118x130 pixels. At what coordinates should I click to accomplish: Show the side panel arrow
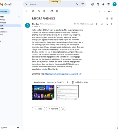pyautogui.click(x=117, y=128)
